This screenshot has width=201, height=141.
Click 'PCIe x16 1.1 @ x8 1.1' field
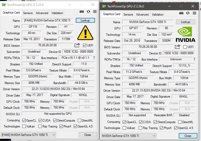75,58
